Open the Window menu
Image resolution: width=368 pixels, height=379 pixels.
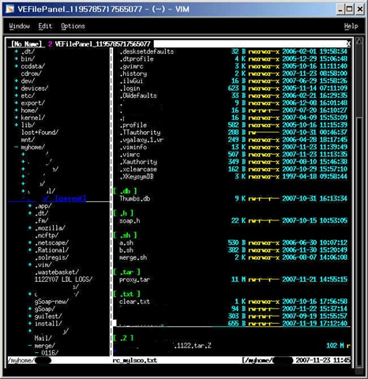(x=20, y=26)
